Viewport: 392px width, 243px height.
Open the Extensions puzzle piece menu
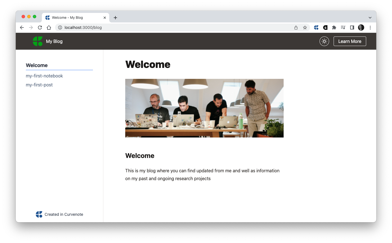[334, 27]
